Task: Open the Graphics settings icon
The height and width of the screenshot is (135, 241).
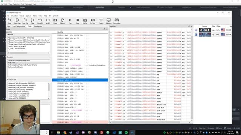Action: coord(108,21)
